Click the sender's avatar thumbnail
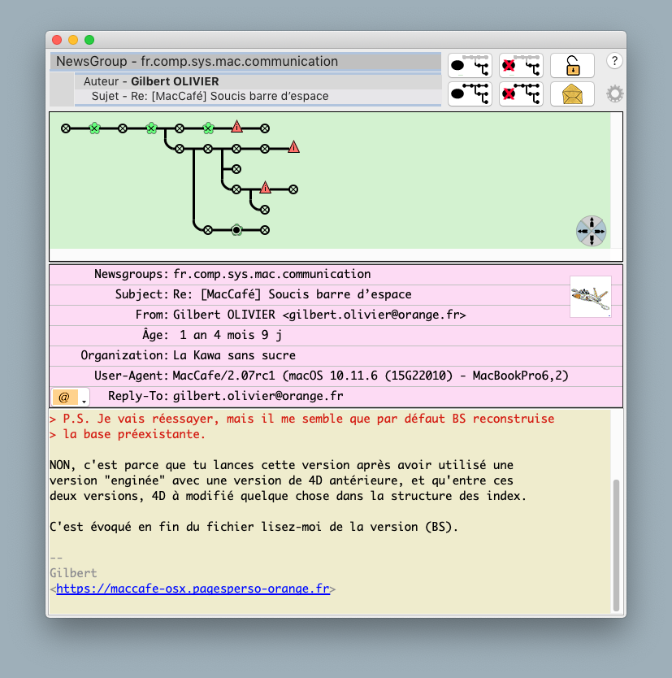The height and width of the screenshot is (678, 672). point(590,296)
